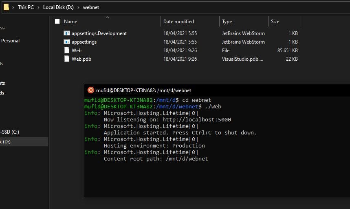Image resolution: width=350 pixels, height=209 pixels.
Task: Select the appsettings file name
Action: 84,42
